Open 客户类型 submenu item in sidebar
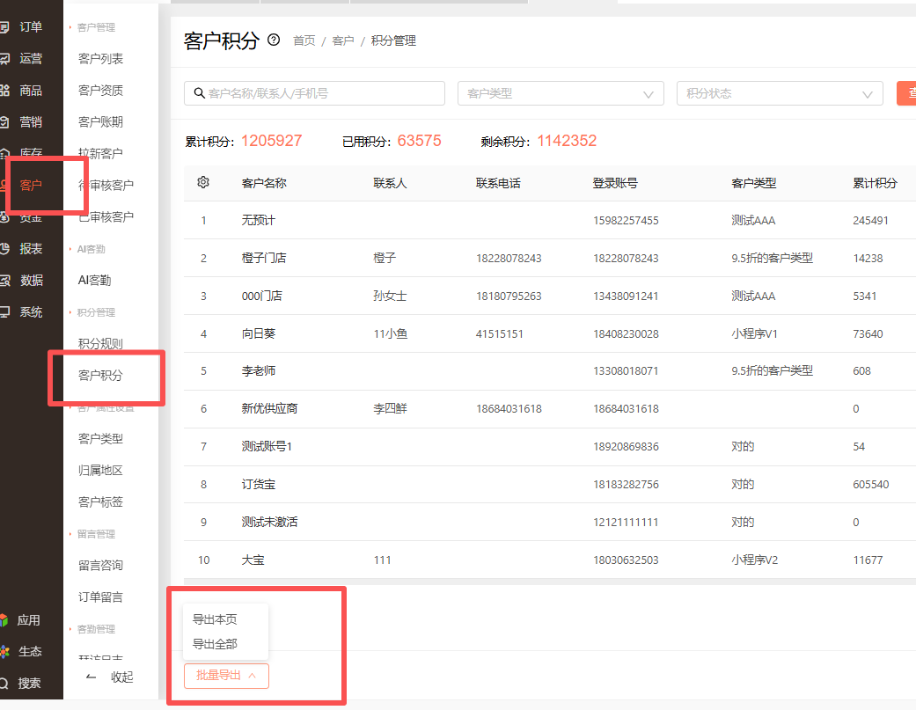 point(100,438)
